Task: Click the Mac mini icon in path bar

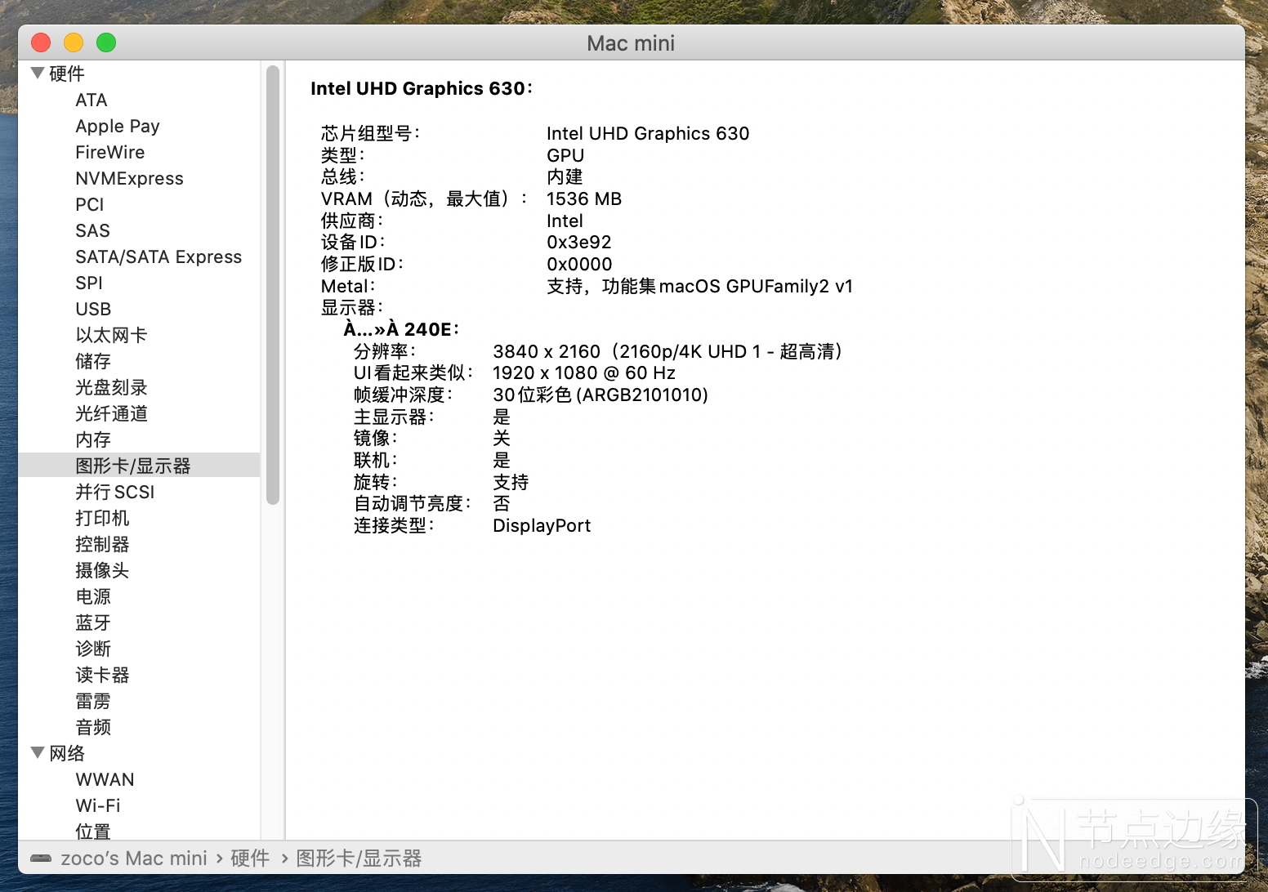Action: pos(41,859)
